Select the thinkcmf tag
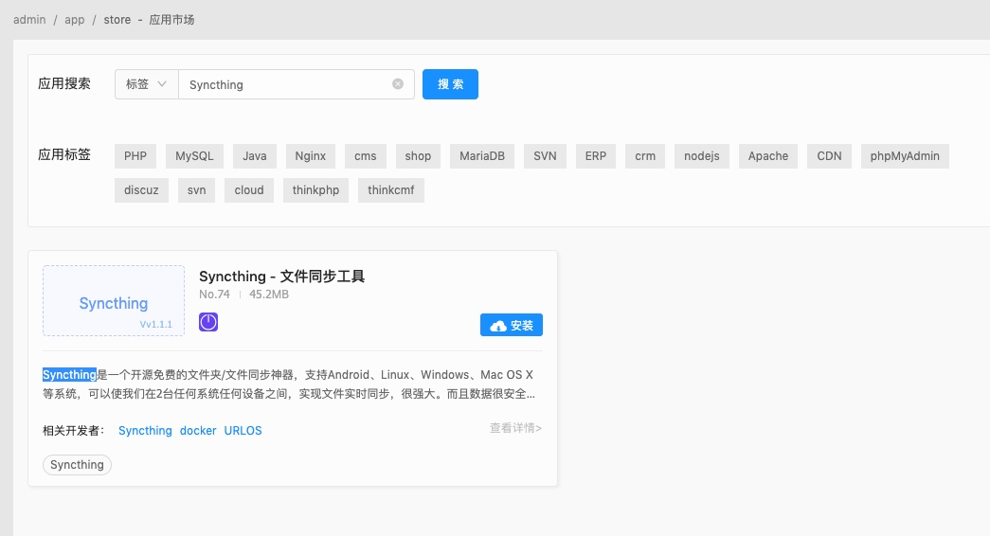 point(391,190)
